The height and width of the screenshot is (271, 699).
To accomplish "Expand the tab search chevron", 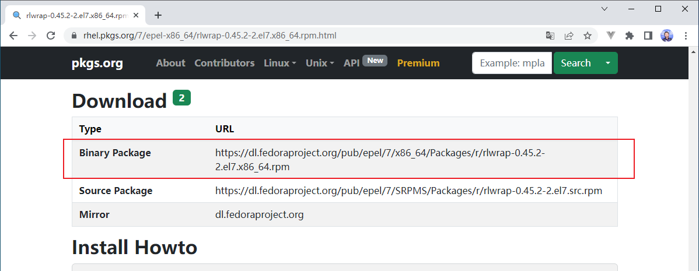I will coord(604,9).
